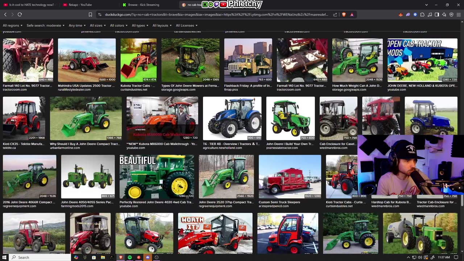This screenshot has width=464, height=261.
Task: Open Kioti CK35 red tractor image
Action: [24, 118]
